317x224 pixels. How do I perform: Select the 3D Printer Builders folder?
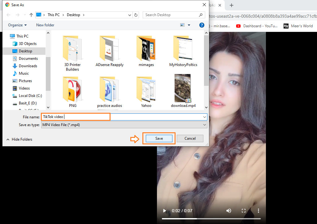(x=72, y=53)
